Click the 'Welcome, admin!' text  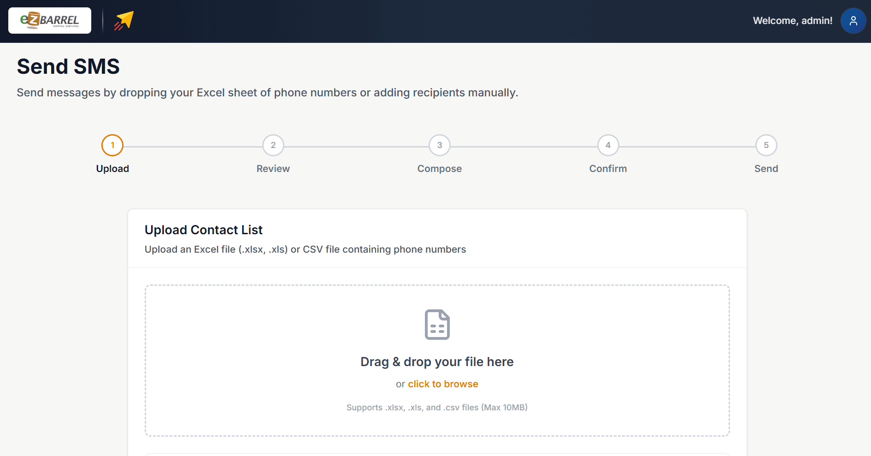[792, 21]
